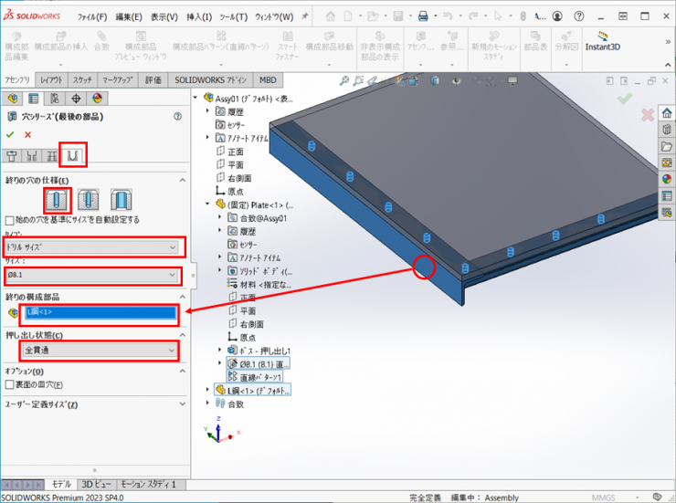Open the file explorer folder icon in task pane
This screenshot has width=676, height=503.
pos(667,146)
